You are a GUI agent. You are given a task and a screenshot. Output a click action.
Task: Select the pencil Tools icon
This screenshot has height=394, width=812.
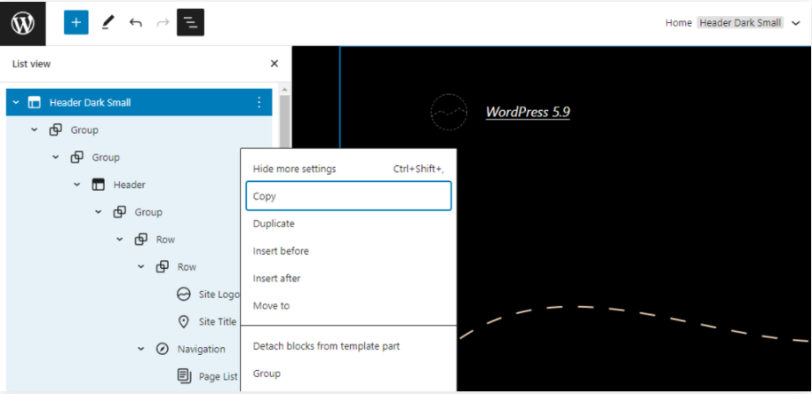[107, 22]
